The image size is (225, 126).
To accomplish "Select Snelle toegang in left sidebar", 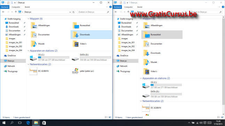I will coord(13,19).
